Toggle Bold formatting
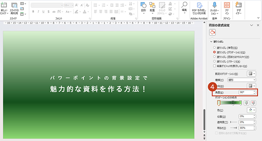The width and height of the screenshot is (262, 141). (x=33, y=11)
